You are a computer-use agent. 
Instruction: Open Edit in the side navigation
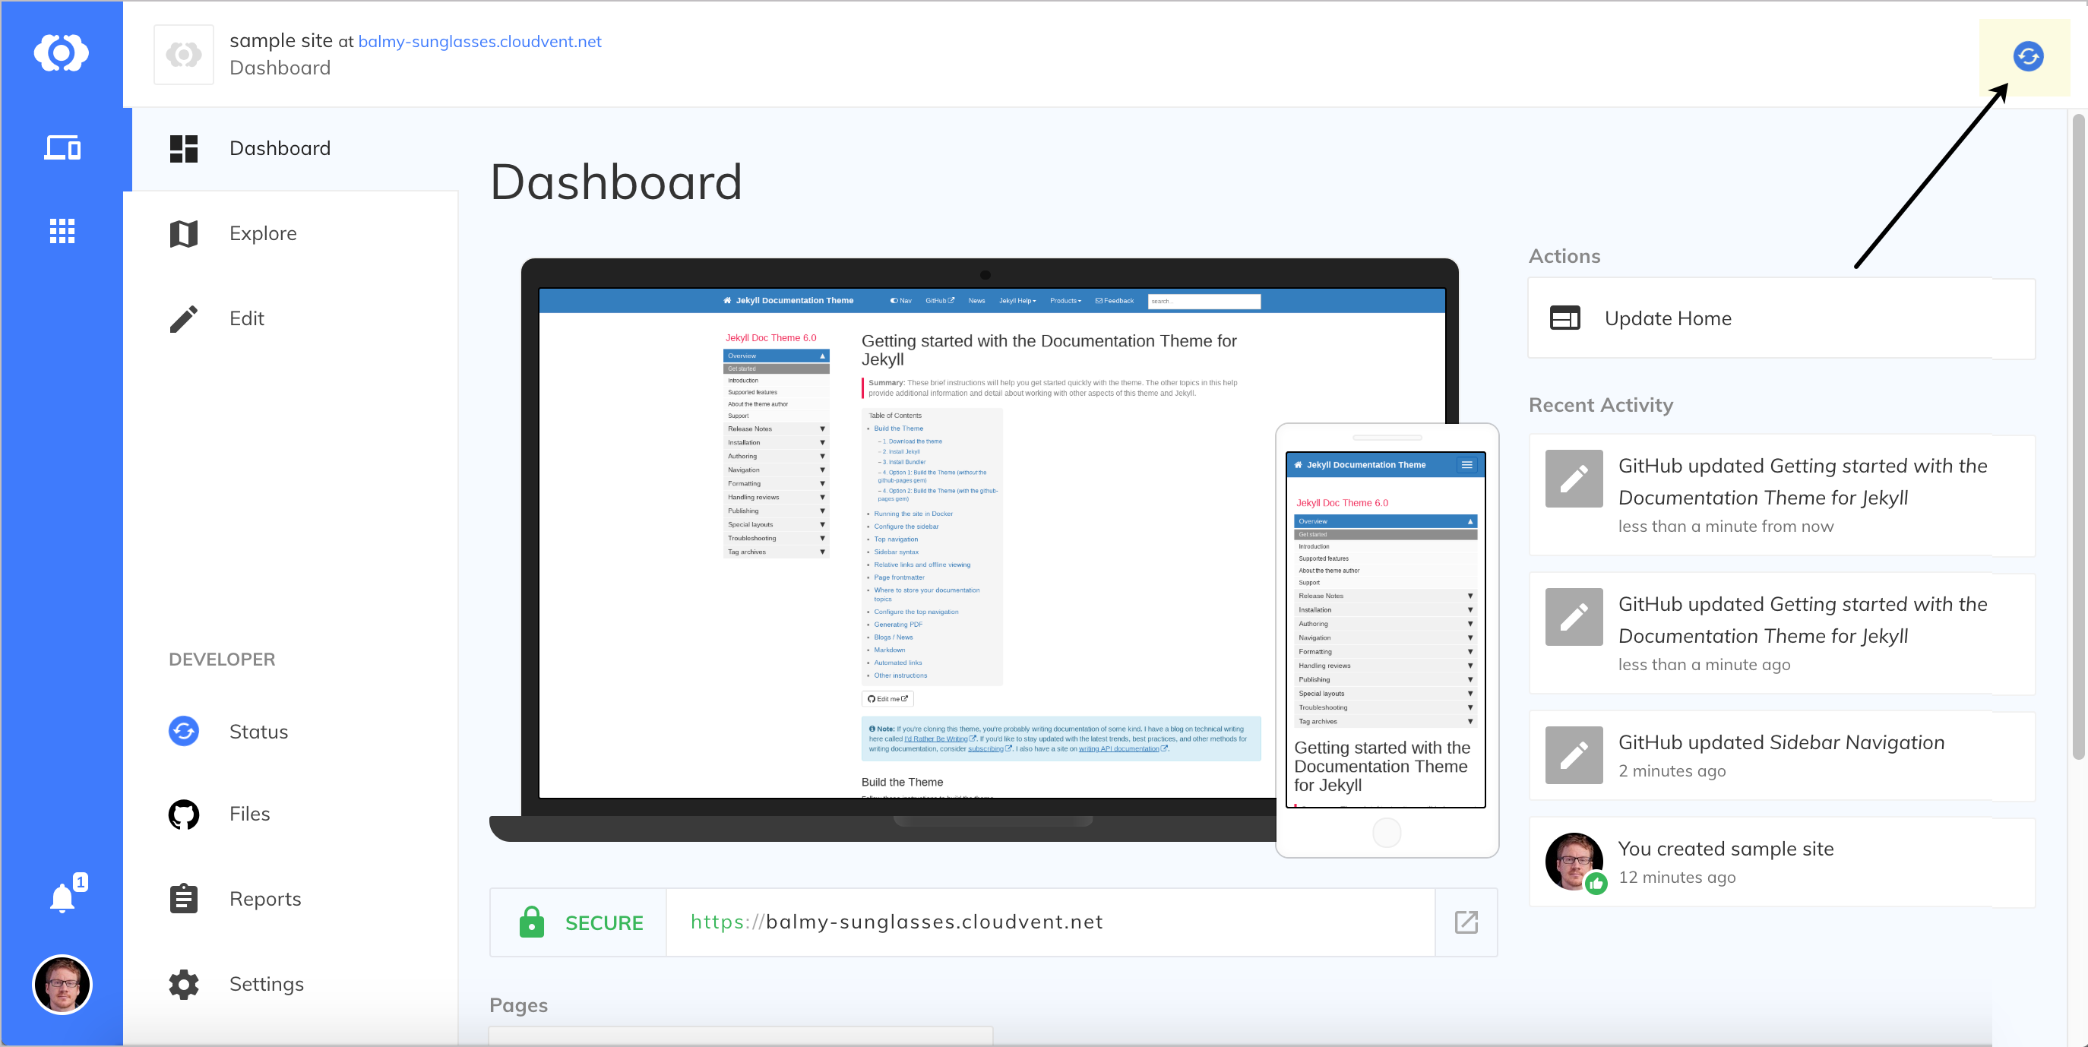pos(290,318)
